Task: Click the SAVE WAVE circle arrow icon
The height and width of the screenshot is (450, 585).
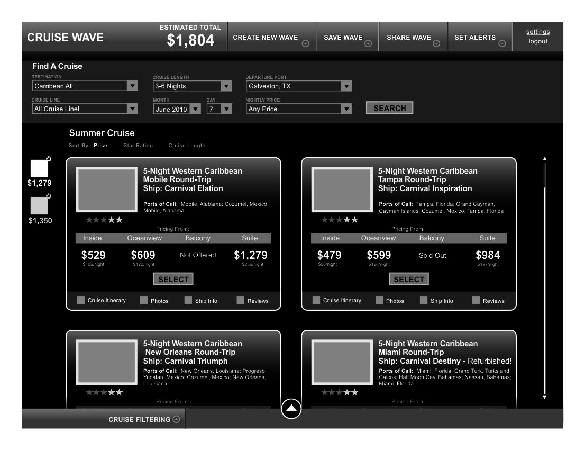Action: point(368,44)
